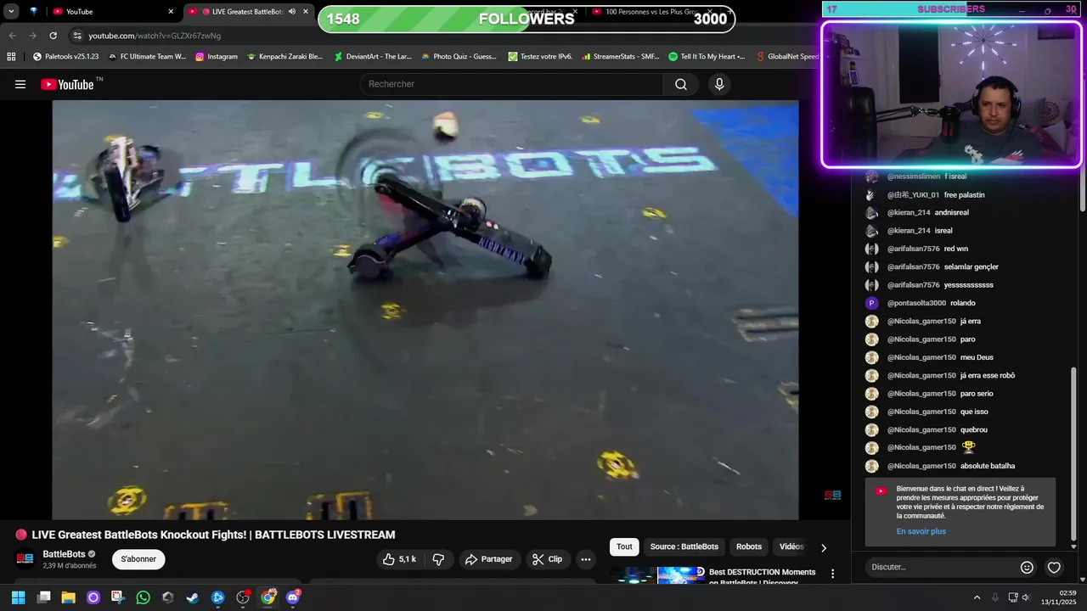The image size is (1087, 611).
Task: Open File Explorer from the taskbar
Action: 68,597
